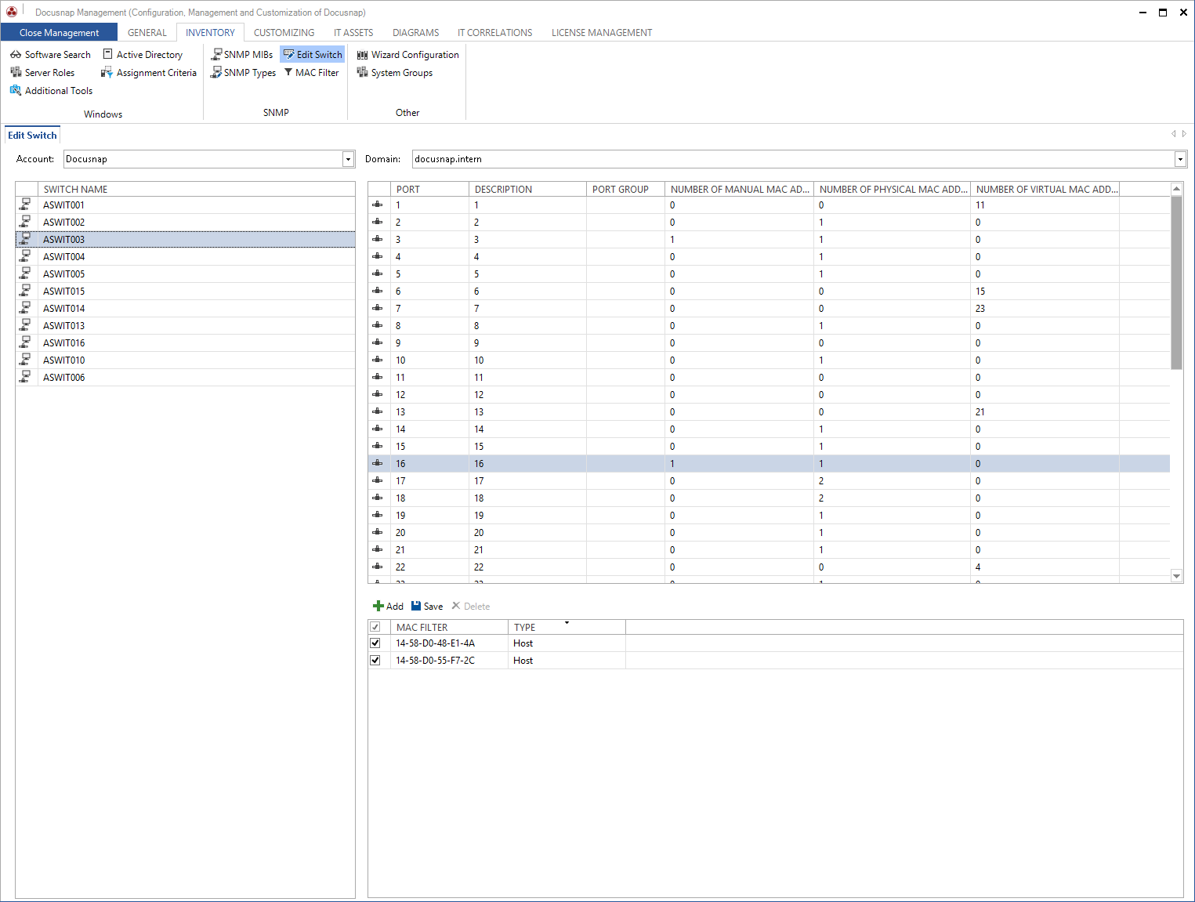Screen dimensions: 1195x902
Task: Select the Edit Switch document tab
Action: [32, 135]
